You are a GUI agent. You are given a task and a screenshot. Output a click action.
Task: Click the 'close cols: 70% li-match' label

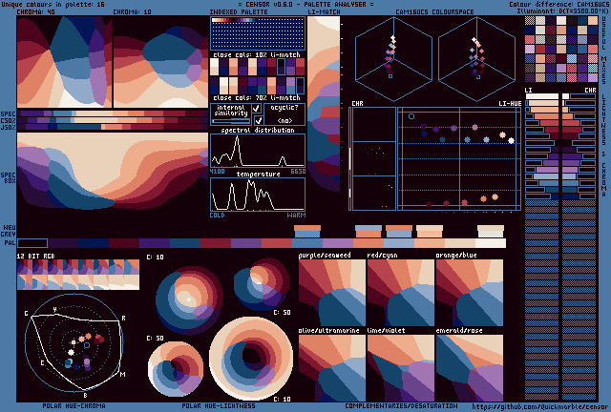pyautogui.click(x=257, y=97)
